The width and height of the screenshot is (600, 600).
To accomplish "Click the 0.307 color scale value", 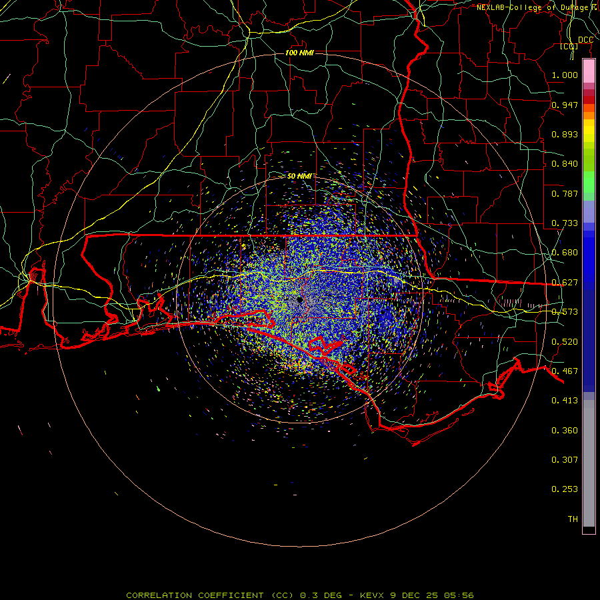I will tap(565, 460).
